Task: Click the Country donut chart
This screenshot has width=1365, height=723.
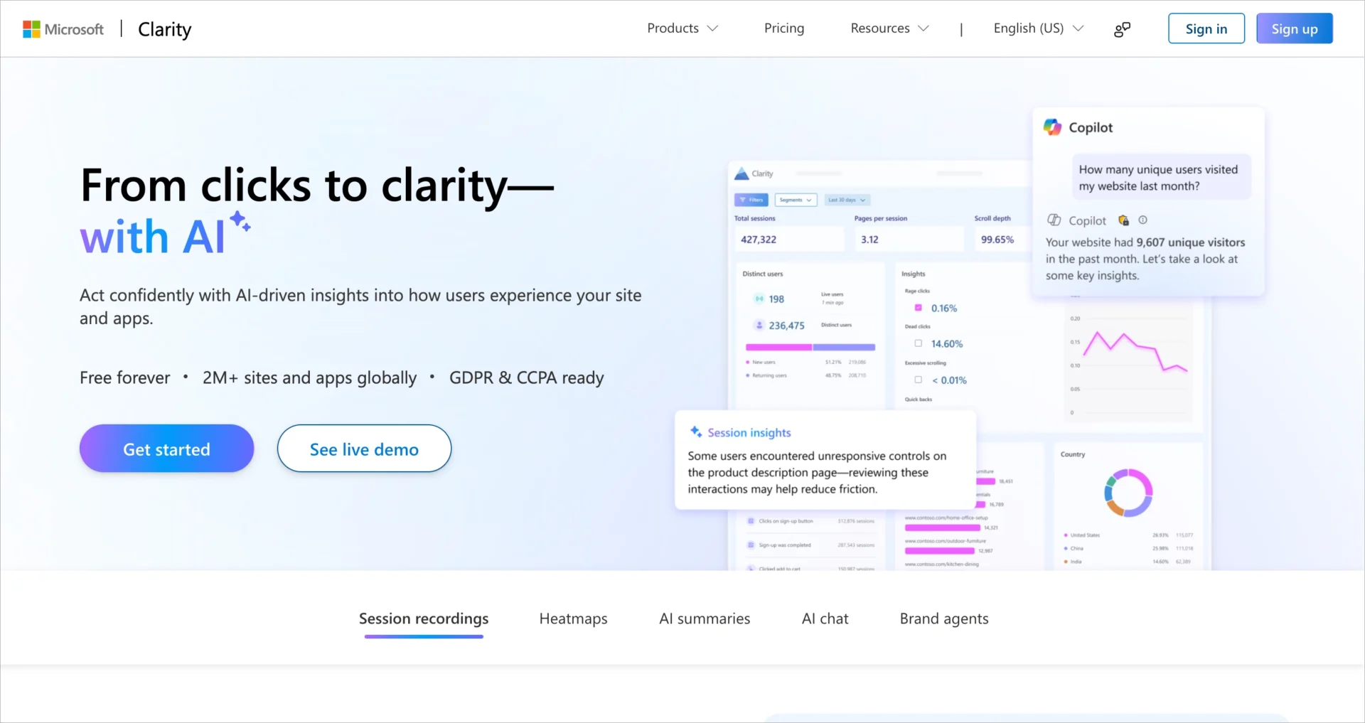Action: click(x=1127, y=492)
